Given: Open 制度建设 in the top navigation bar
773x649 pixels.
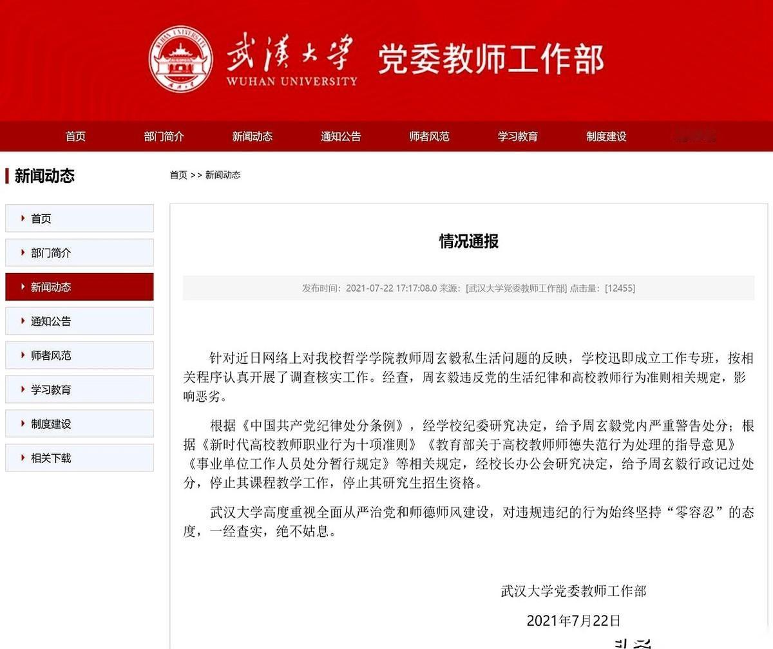Looking at the screenshot, I should click(x=606, y=136).
